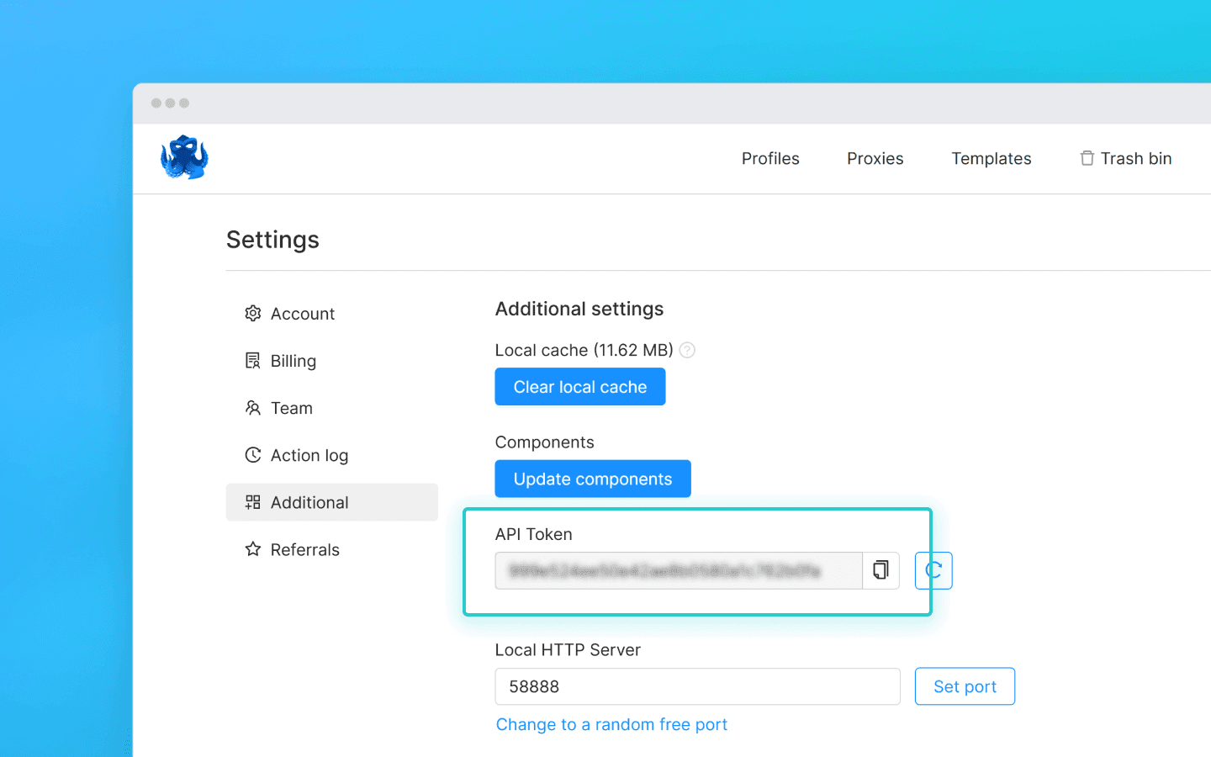The height and width of the screenshot is (757, 1211).
Task: Click the Octo Browser octopus logo
Action: click(184, 157)
